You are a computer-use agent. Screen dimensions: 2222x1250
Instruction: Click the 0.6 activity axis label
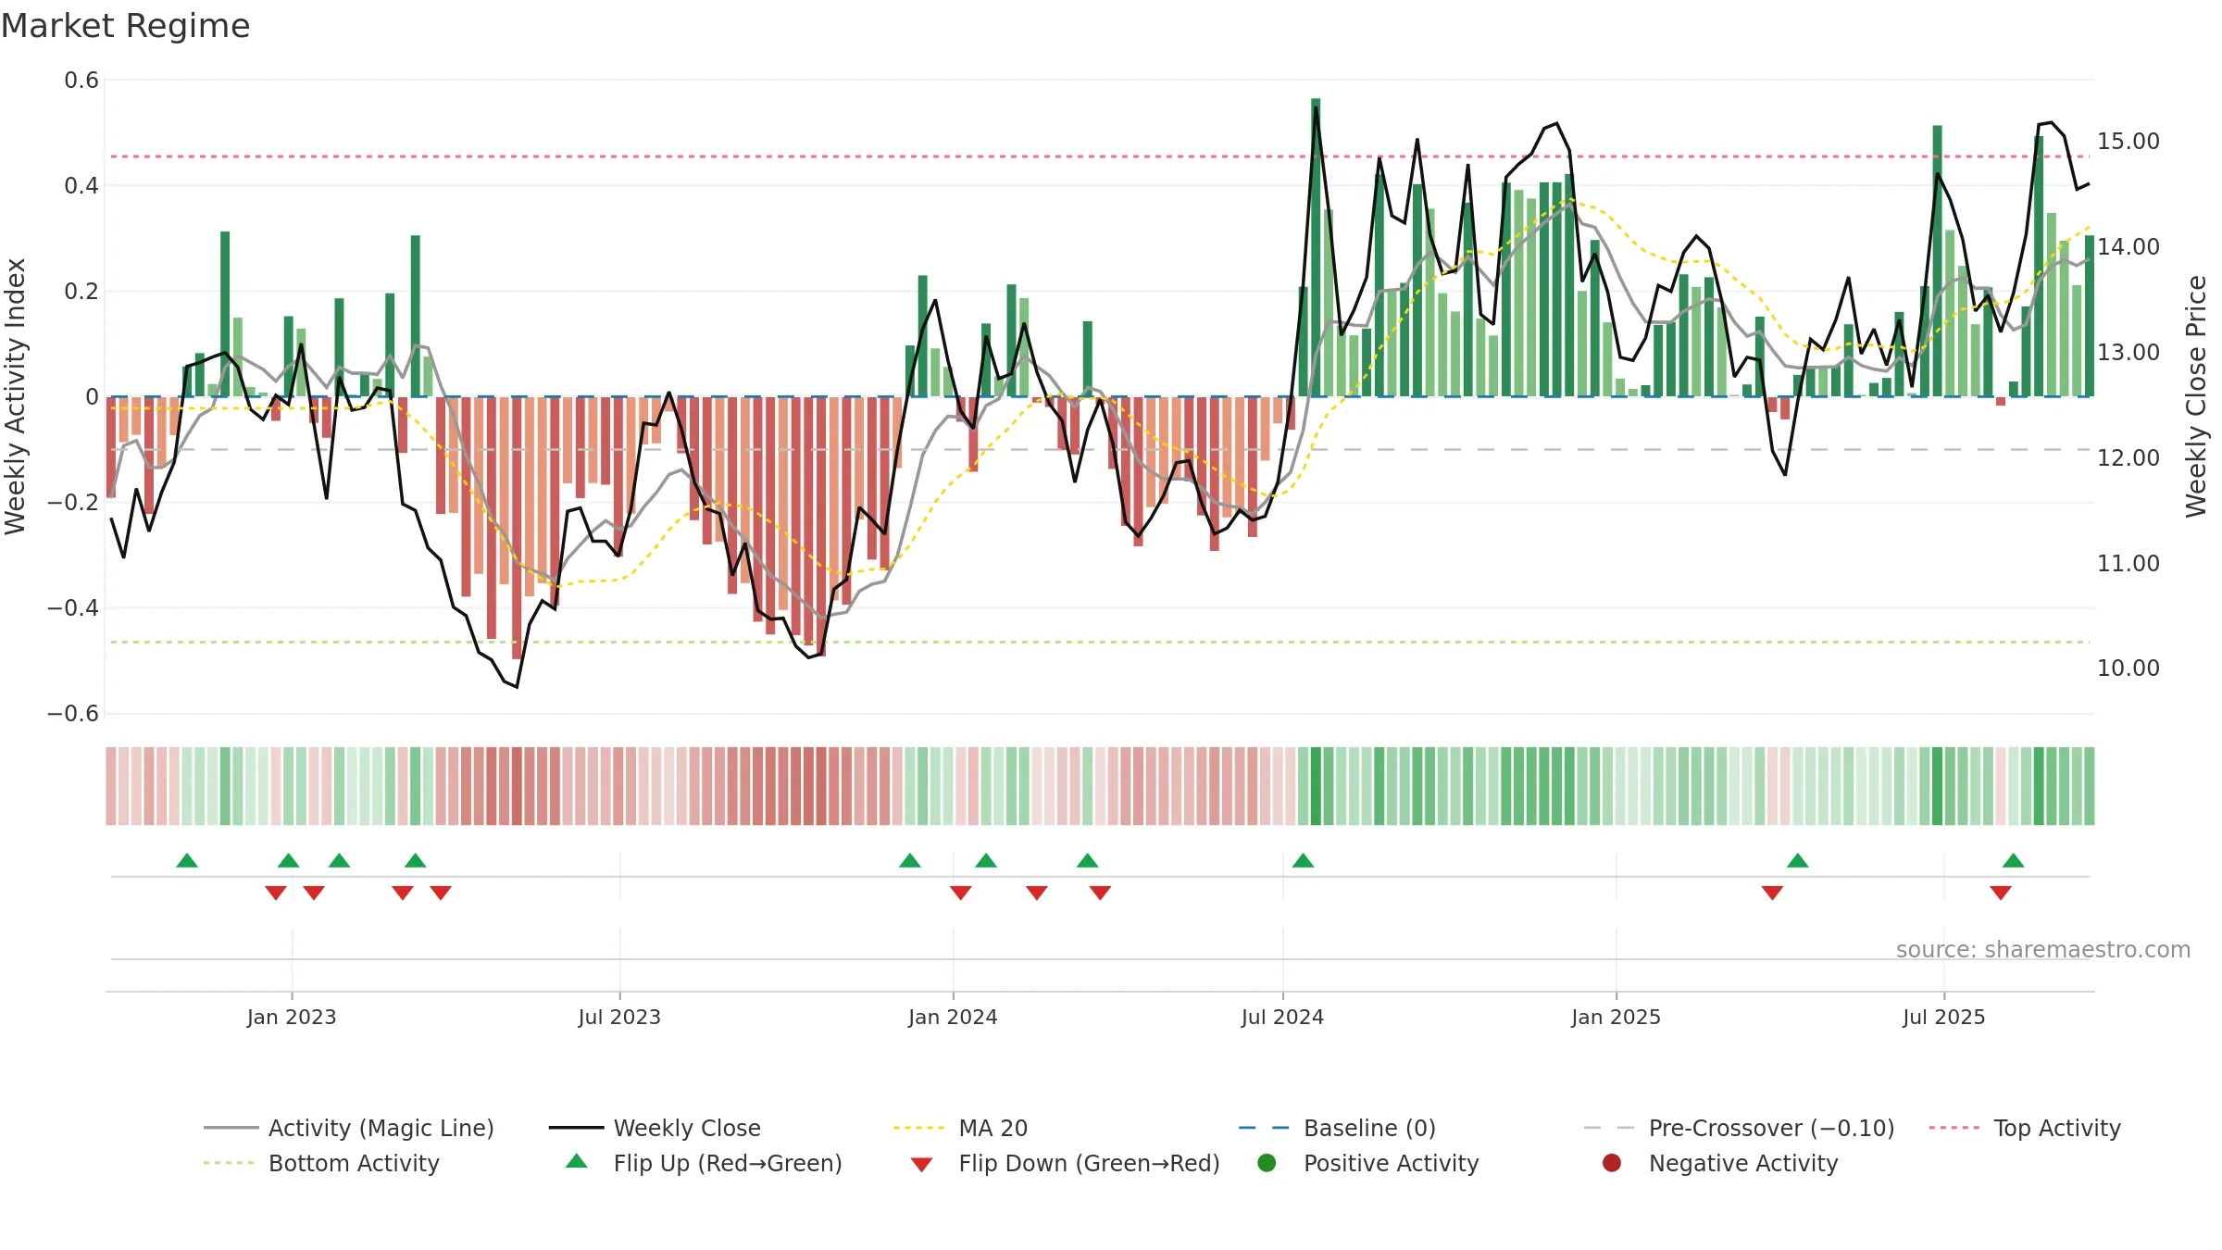pos(81,81)
